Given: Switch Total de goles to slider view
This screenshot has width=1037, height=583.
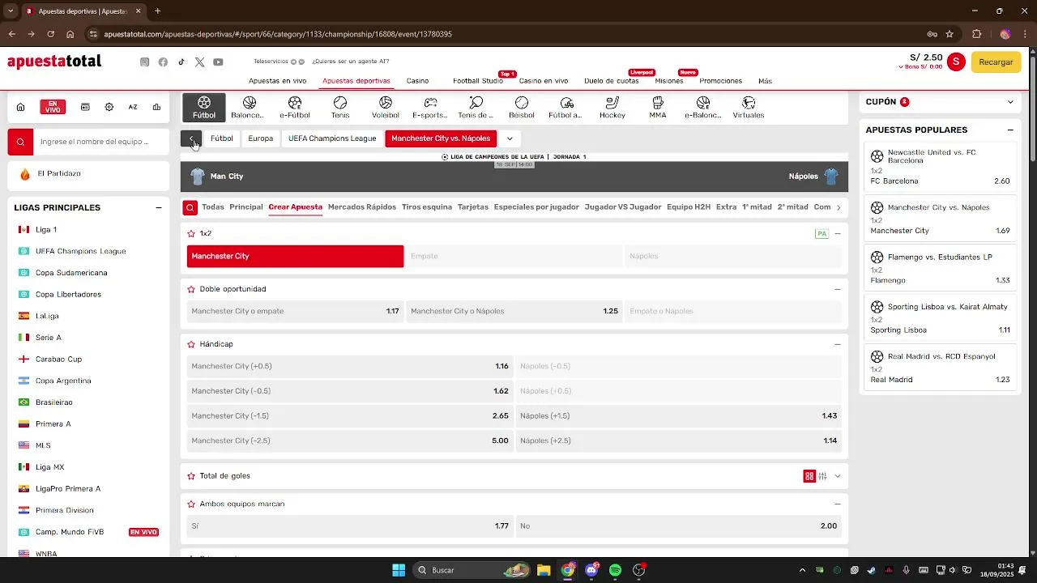Looking at the screenshot, I should click(x=822, y=476).
